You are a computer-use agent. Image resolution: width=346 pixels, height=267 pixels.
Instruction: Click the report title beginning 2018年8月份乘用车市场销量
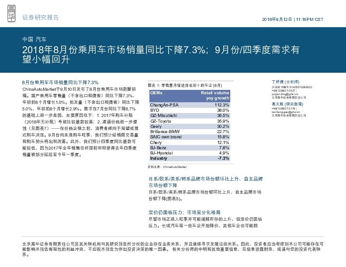(161, 55)
